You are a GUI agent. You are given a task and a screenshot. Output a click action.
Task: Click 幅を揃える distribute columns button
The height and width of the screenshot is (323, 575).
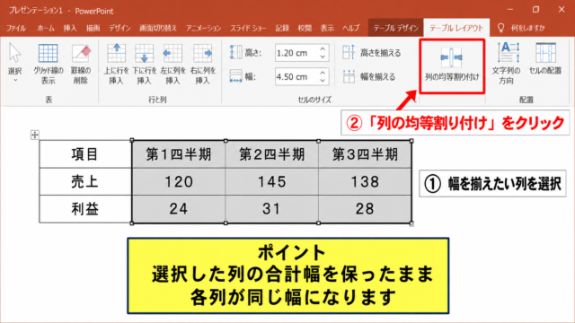coord(369,76)
